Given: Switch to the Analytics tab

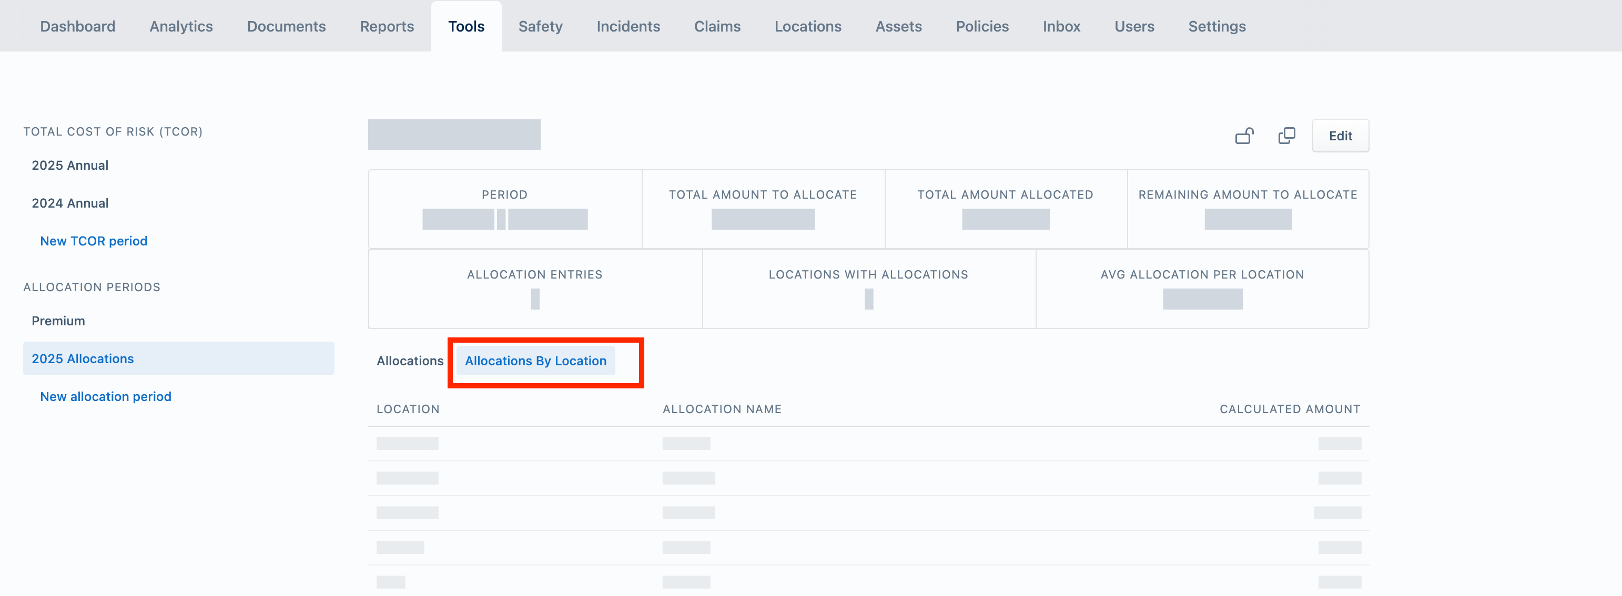Looking at the screenshot, I should pyautogui.click(x=181, y=26).
